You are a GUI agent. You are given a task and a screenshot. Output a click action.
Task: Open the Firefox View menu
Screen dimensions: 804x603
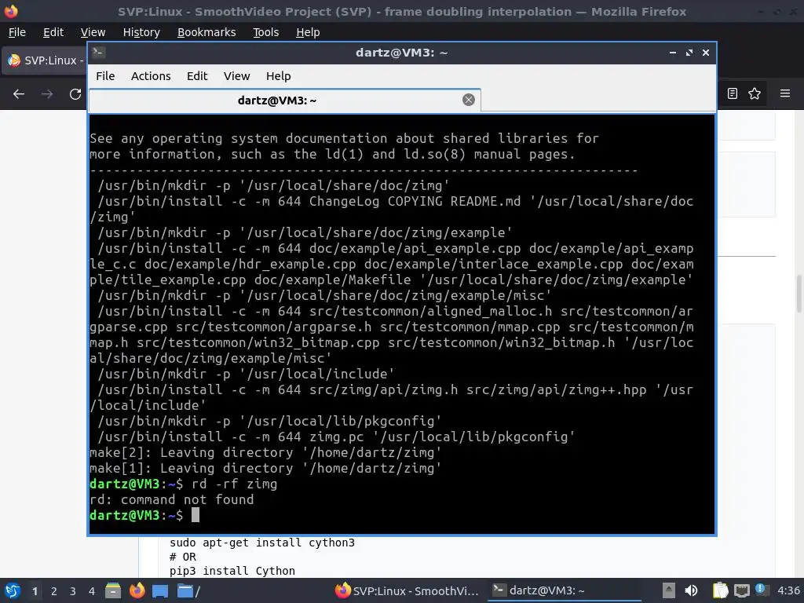coord(93,32)
